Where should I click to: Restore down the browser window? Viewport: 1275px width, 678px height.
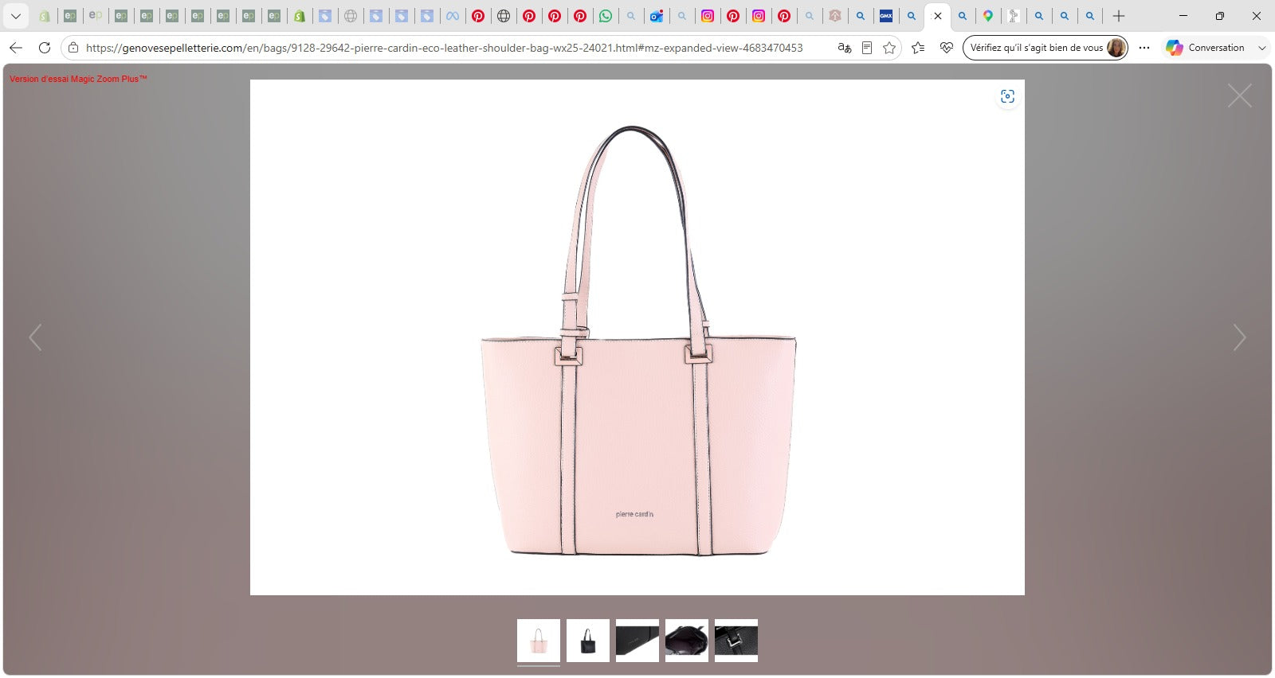(x=1220, y=16)
